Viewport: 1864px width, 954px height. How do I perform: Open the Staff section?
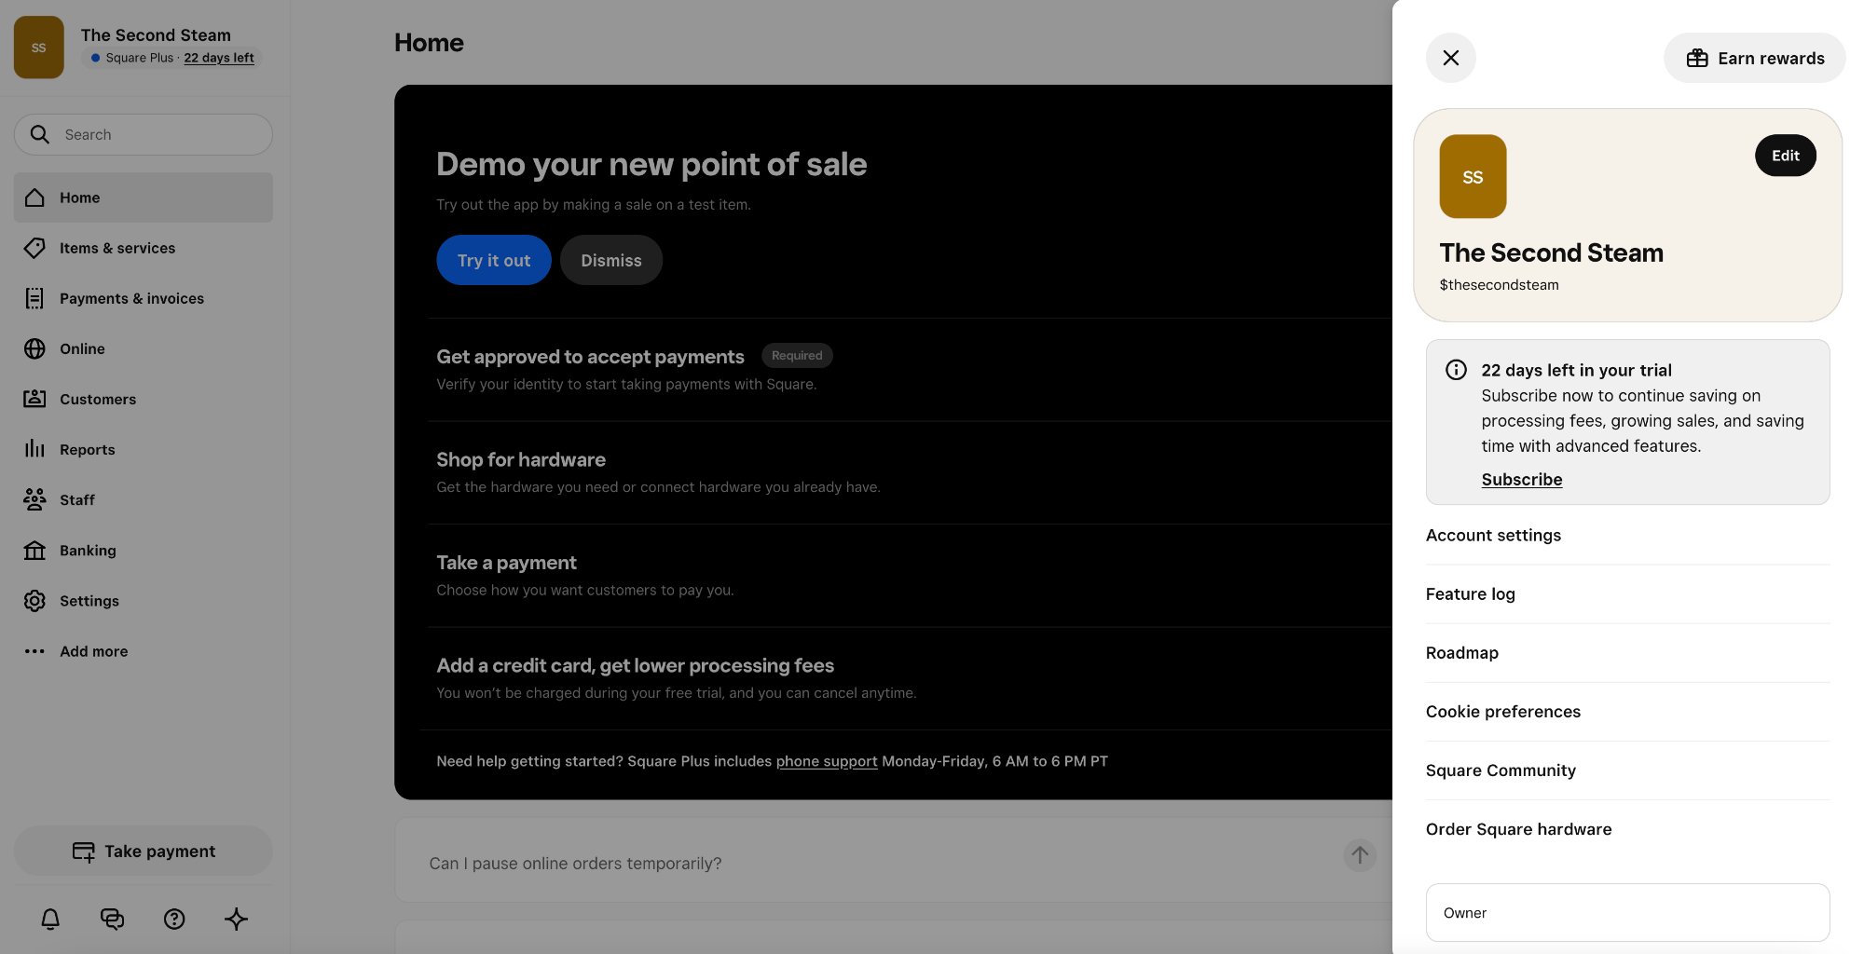tap(76, 499)
